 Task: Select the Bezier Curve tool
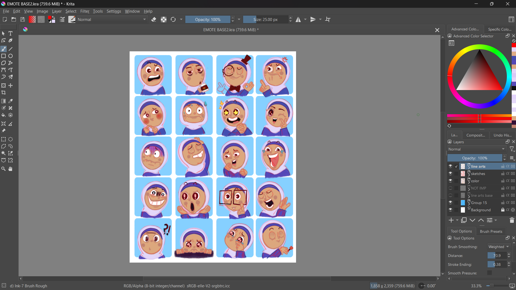tap(3, 70)
